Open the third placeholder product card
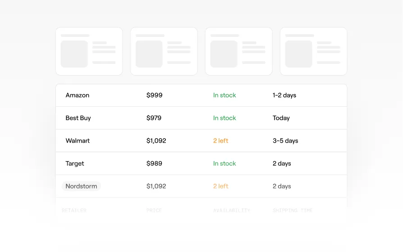Viewport: 403px width, 252px height. (239, 51)
